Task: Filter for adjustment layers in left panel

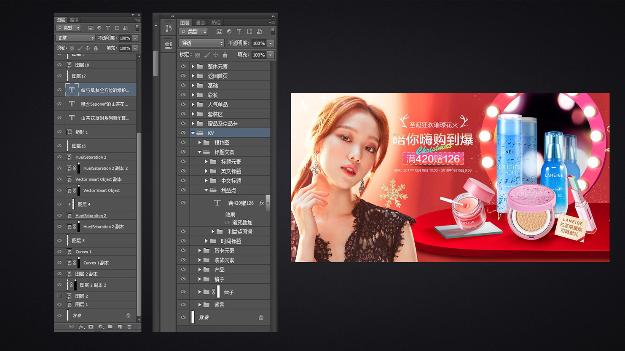Action: (99, 28)
